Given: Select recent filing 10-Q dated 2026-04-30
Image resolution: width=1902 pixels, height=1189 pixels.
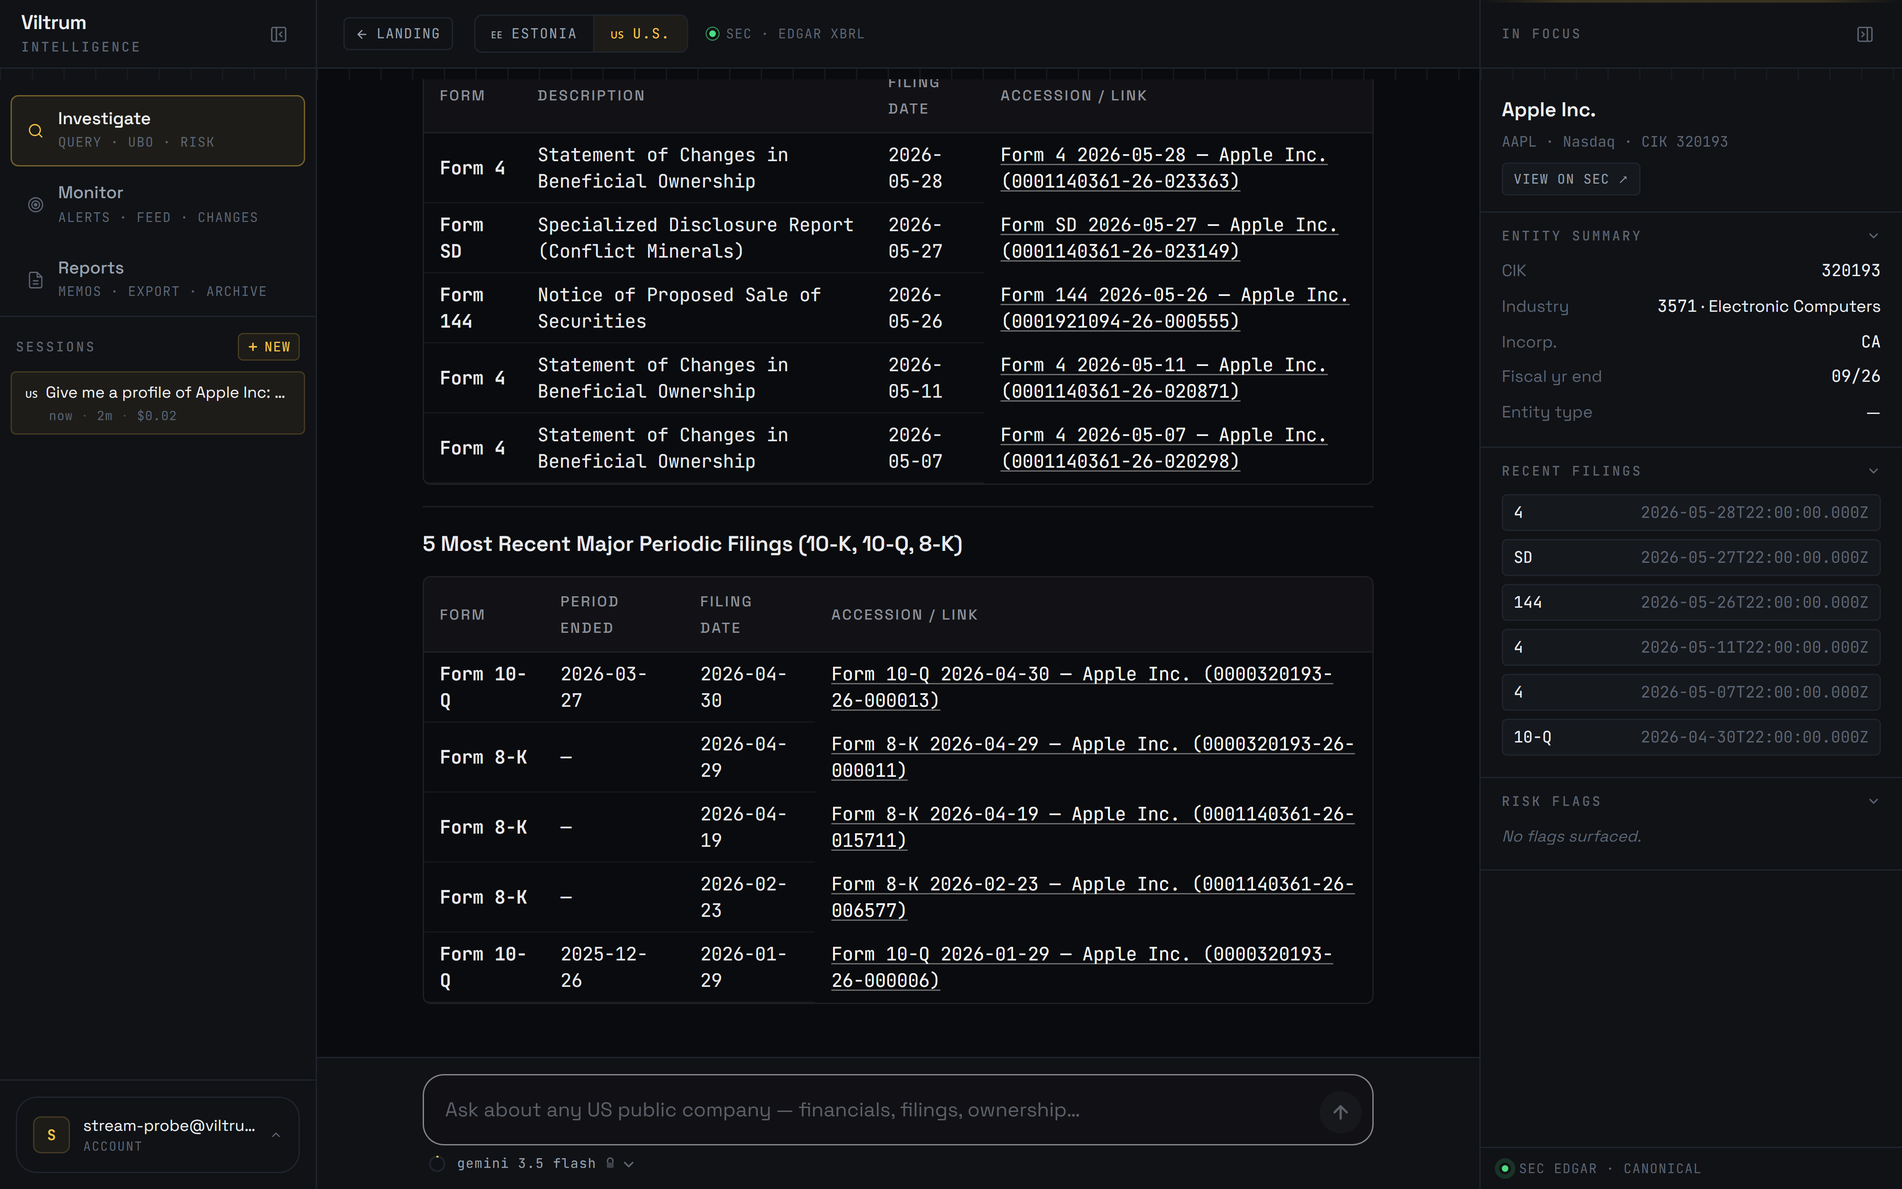Looking at the screenshot, I should (x=1691, y=737).
